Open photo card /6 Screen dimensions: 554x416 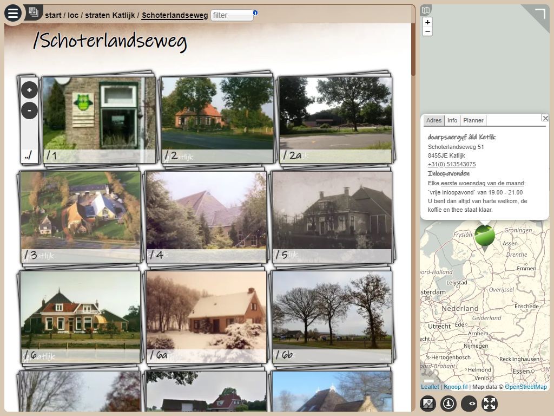pos(80,316)
